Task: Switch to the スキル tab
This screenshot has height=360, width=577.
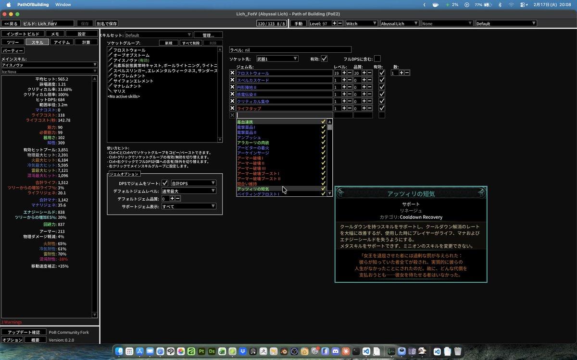Action: pos(37,42)
